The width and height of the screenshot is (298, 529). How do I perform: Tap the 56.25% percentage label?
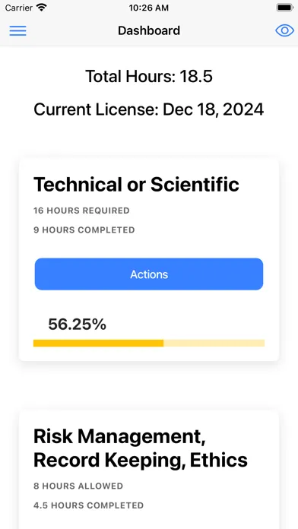77,325
